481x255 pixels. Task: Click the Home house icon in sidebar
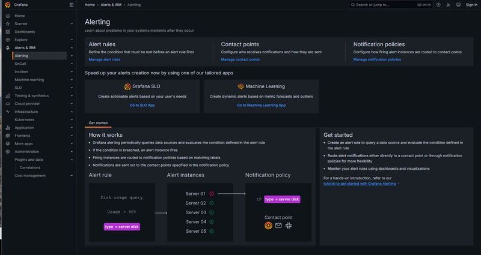(8, 16)
